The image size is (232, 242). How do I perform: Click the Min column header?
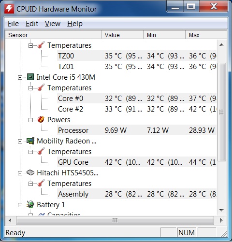pos(164,35)
